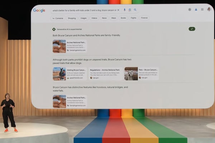Open Visiting Bryce Canyon card title
The width and height of the screenshot is (215, 143).
[x=76, y=70]
